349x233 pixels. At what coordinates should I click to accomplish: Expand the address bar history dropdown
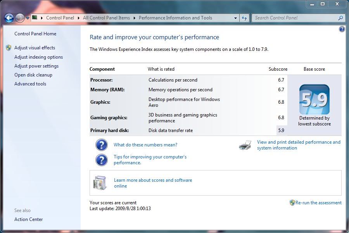point(235,18)
